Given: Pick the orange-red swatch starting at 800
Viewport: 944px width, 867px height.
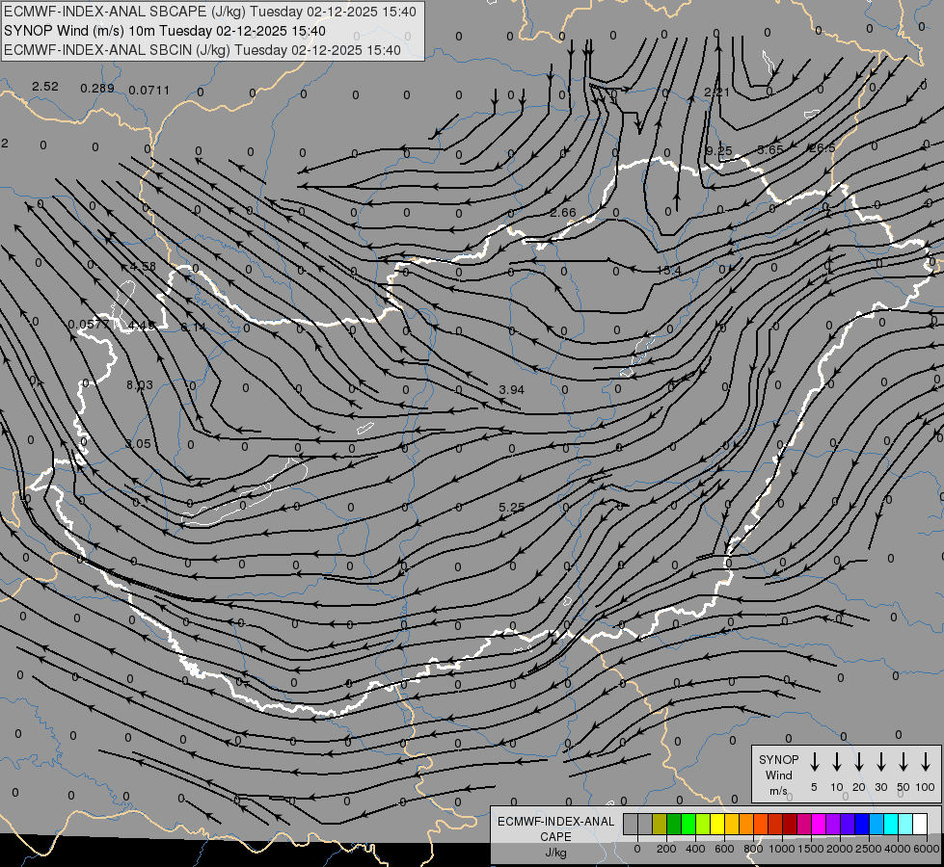Looking at the screenshot, I should pos(761,824).
